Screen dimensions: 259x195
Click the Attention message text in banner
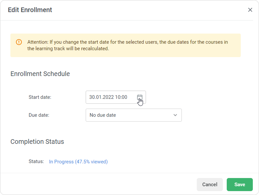127,42
